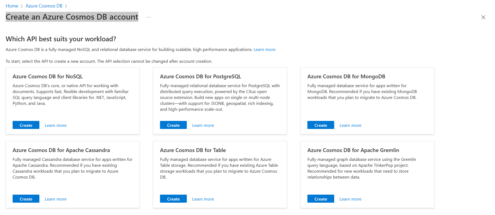Screen dimensions: 495x215
Task: Open Learn more for PostgreSQL API
Action: pyautogui.click(x=203, y=125)
